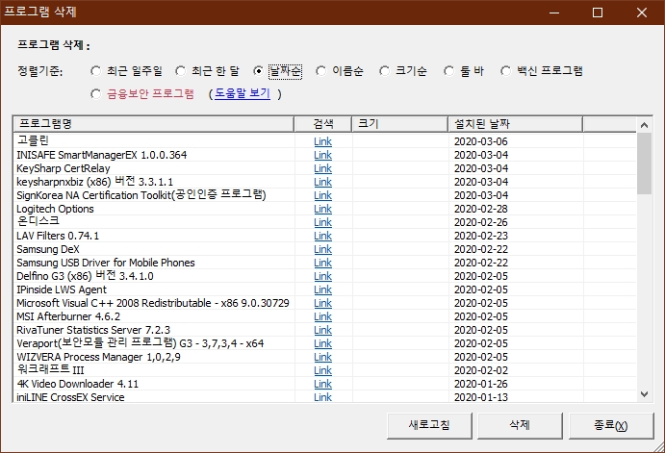Open Link for iniLINE CrossEX Service
The image size is (665, 453).
[x=322, y=397]
